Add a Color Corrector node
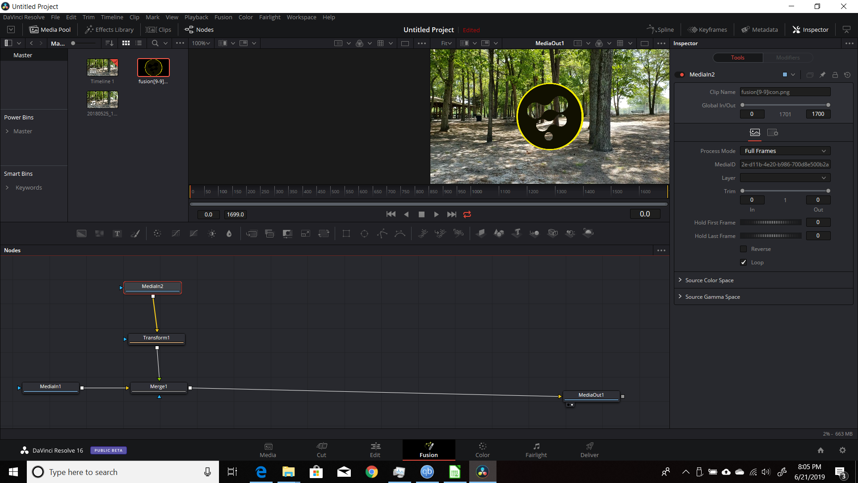The width and height of the screenshot is (858, 483). pyautogui.click(x=157, y=233)
